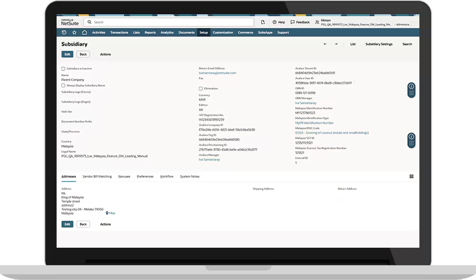The height and width of the screenshot is (280, 476).
Task: Switch to the Workflow subtab
Action: point(167,176)
